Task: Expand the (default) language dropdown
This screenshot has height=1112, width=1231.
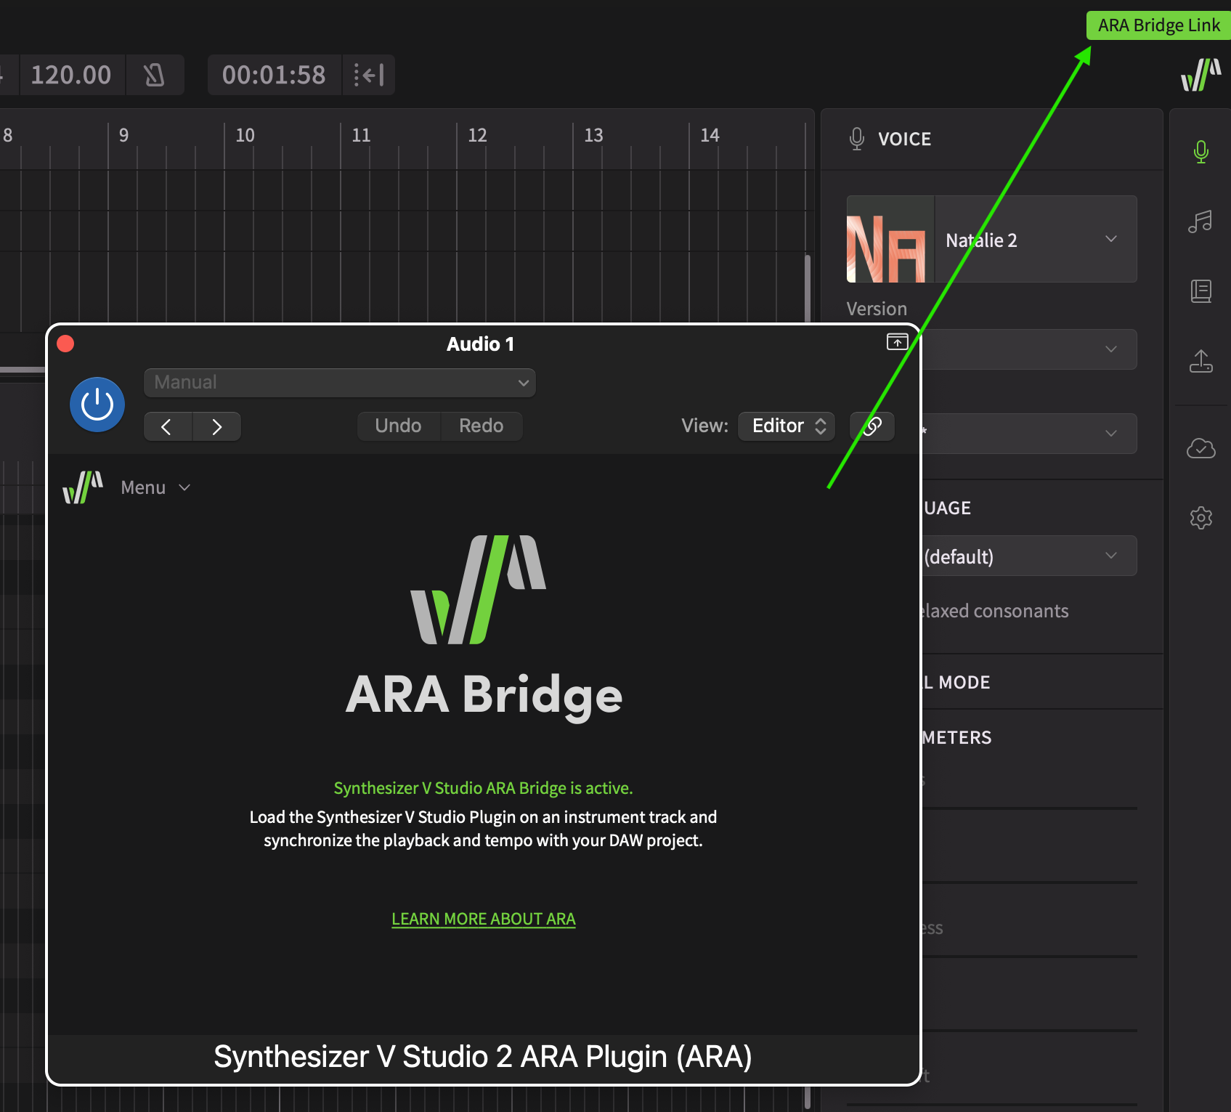Action: click(x=1029, y=556)
